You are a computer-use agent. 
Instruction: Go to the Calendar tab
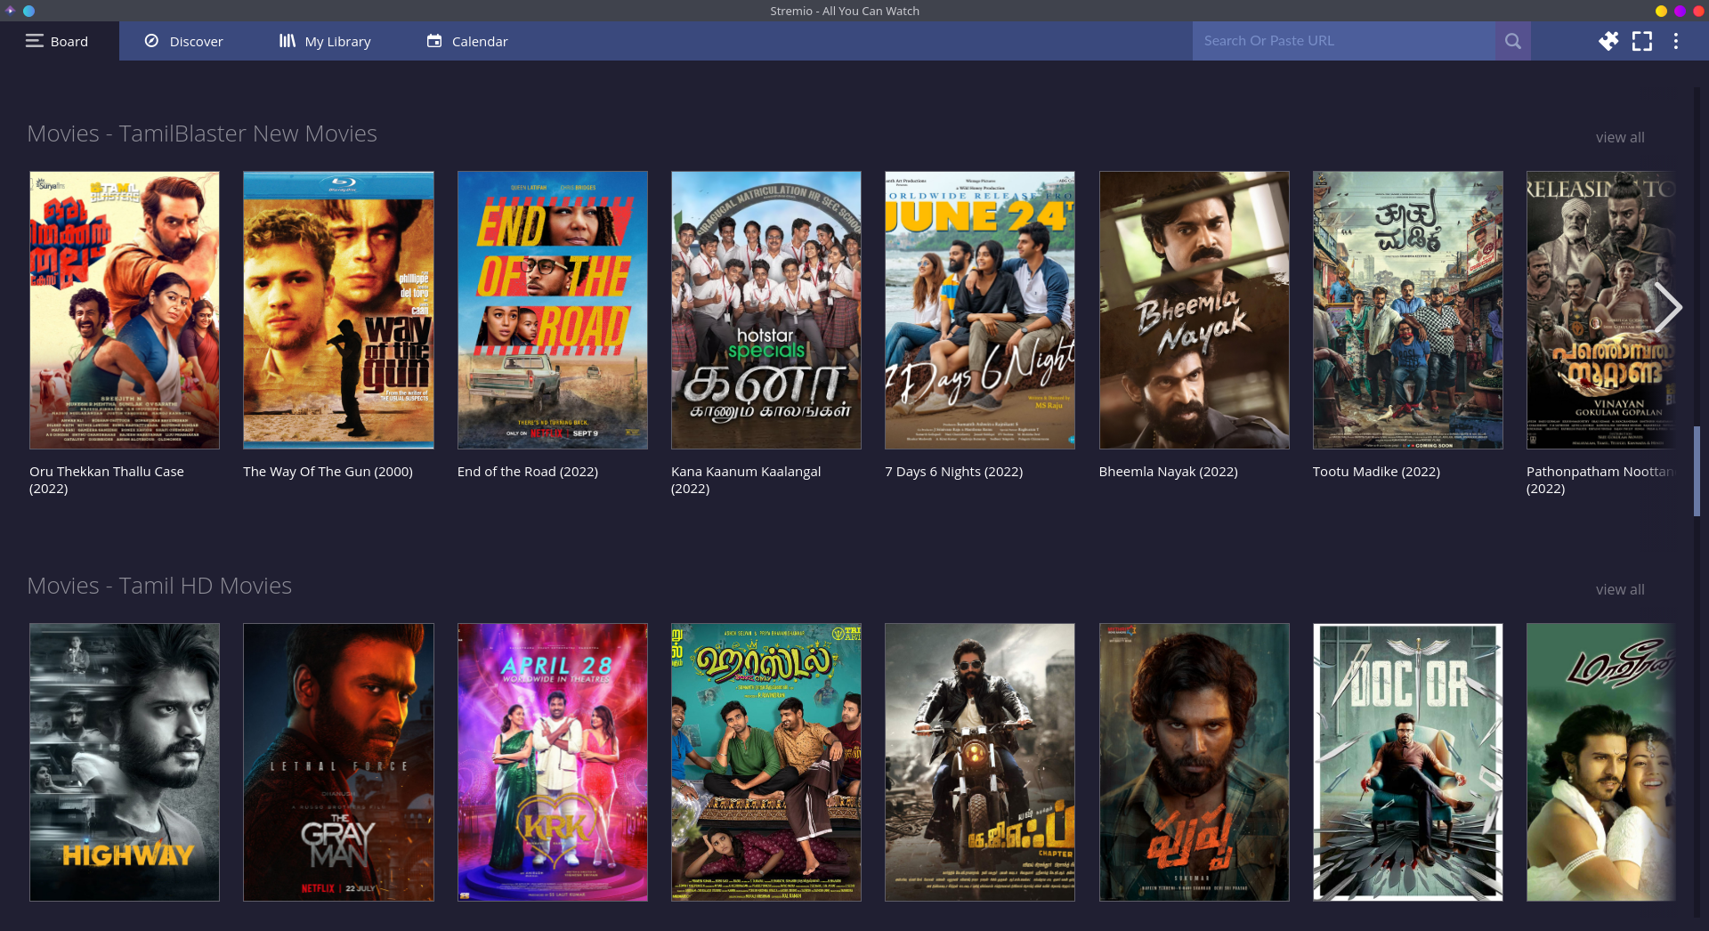(x=467, y=41)
